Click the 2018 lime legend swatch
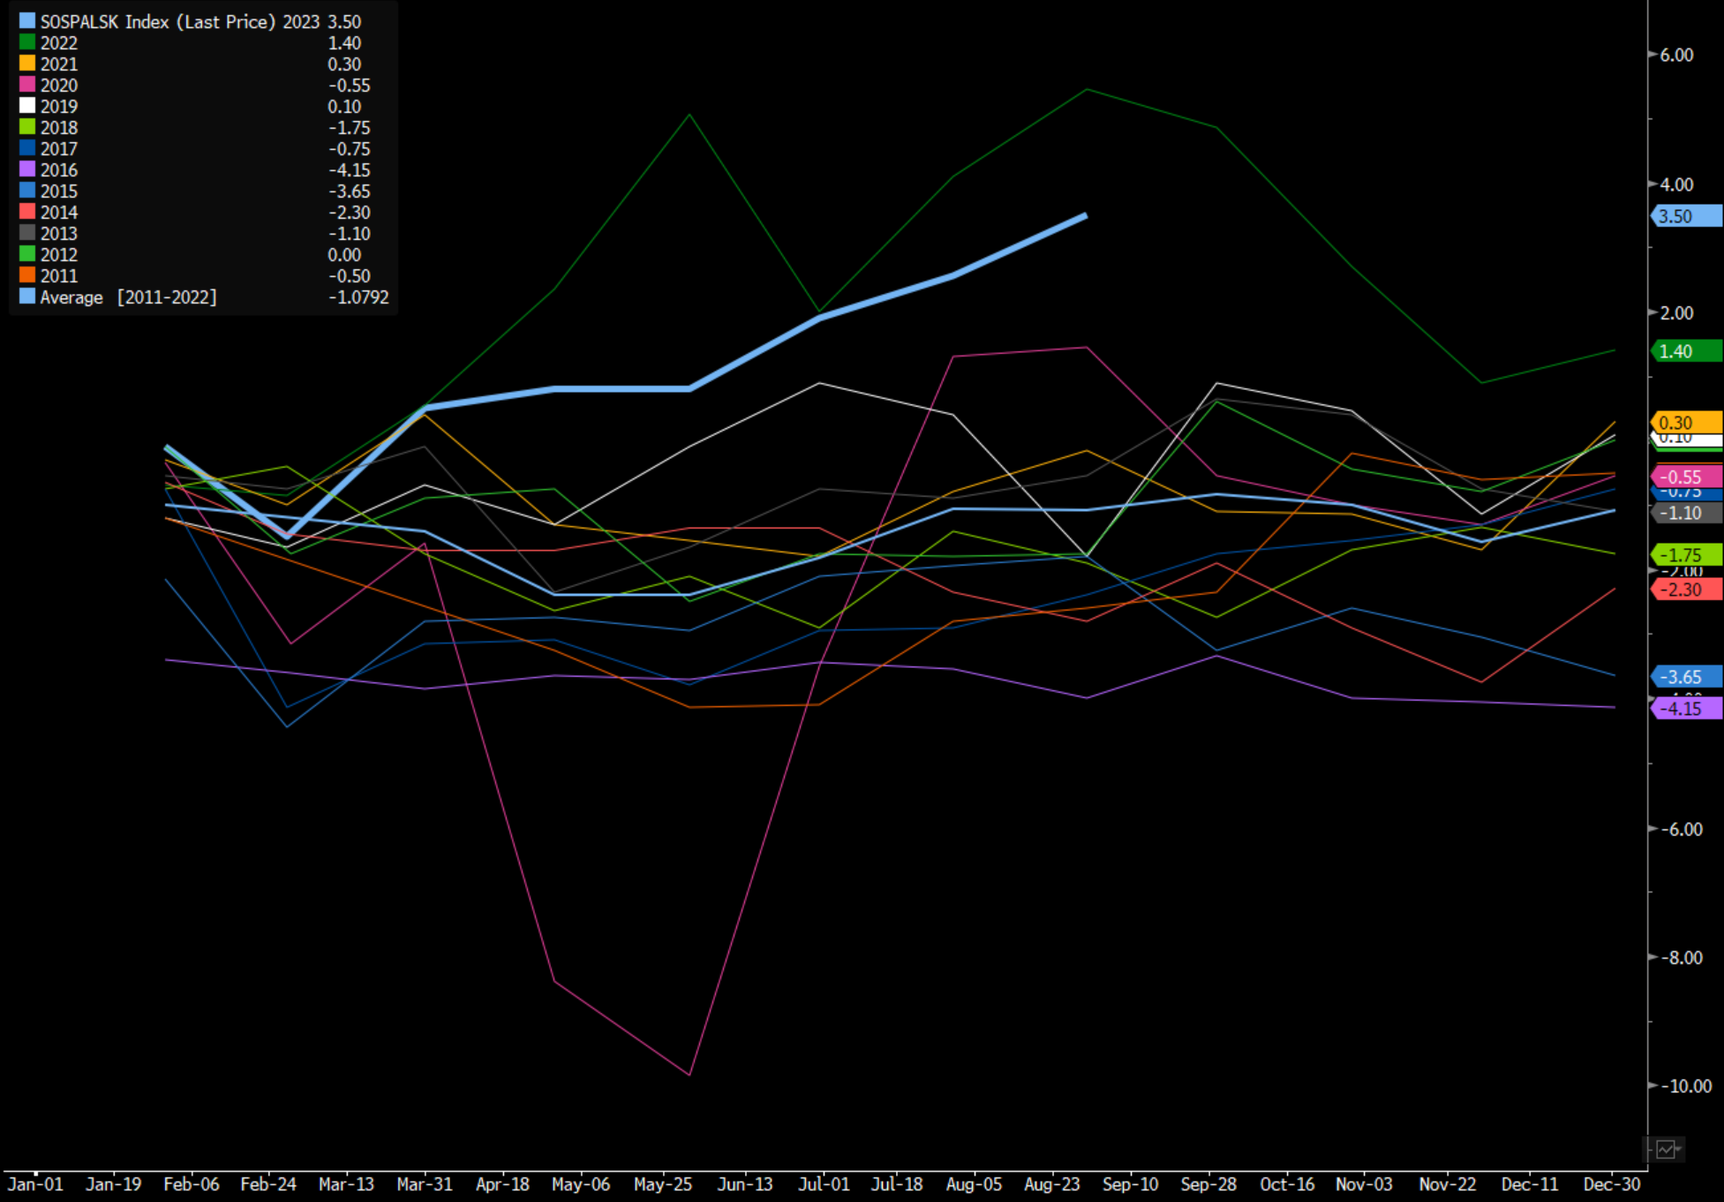 (x=27, y=127)
